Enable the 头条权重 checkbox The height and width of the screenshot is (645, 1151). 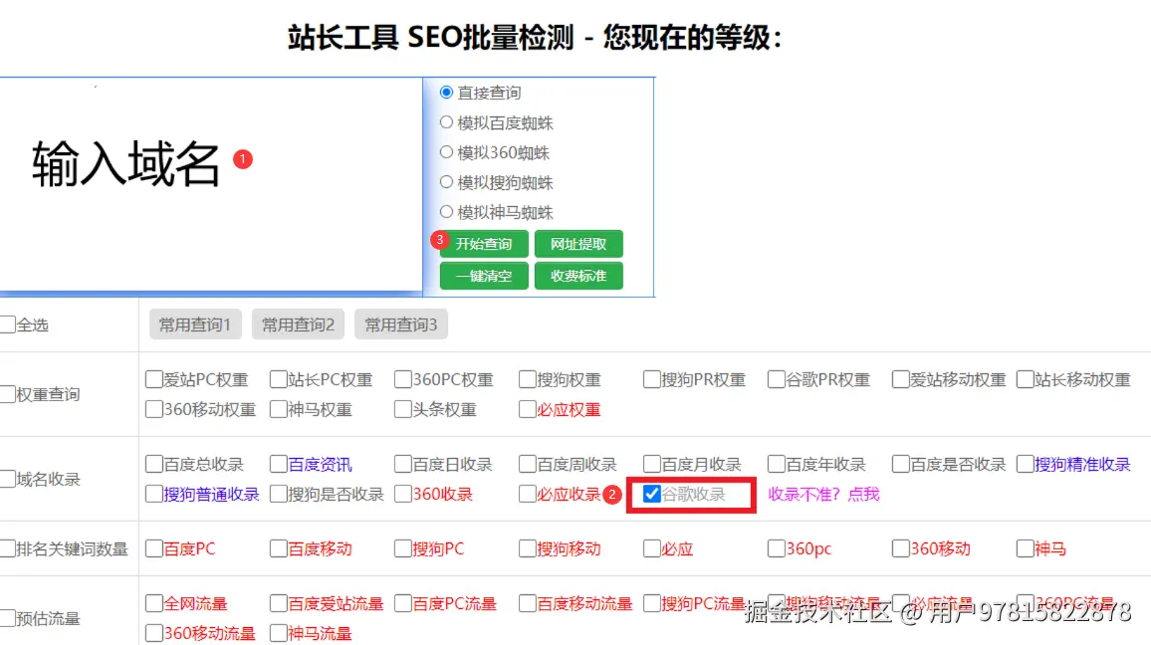pos(401,409)
